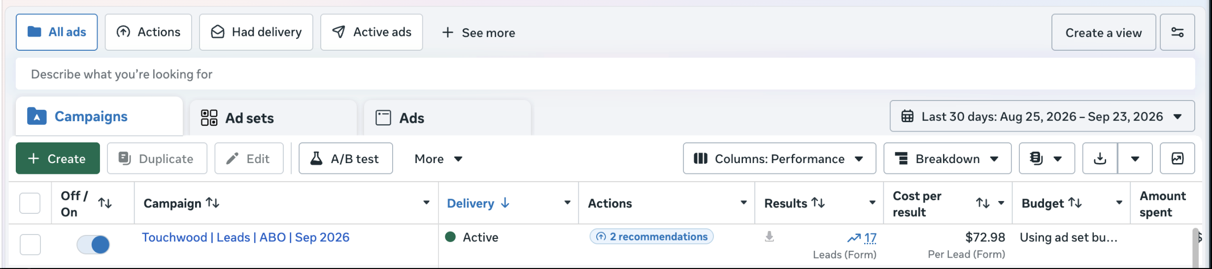The image size is (1212, 269).
Task: Sort by Results column arrows
Action: click(x=818, y=203)
